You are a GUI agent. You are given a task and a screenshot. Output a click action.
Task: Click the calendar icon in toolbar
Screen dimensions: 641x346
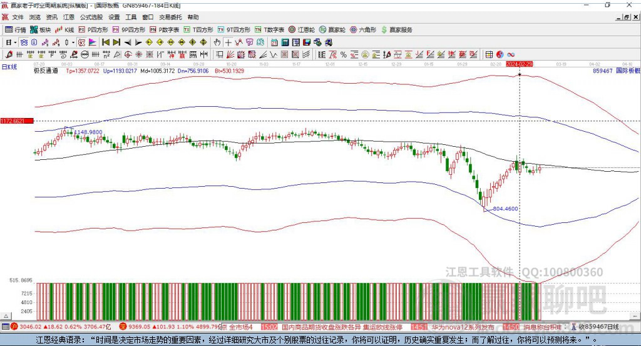tap(274, 42)
